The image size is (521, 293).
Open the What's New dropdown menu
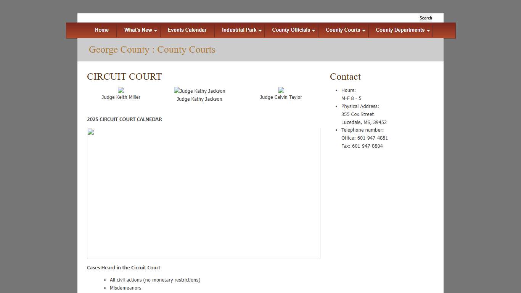click(138, 30)
